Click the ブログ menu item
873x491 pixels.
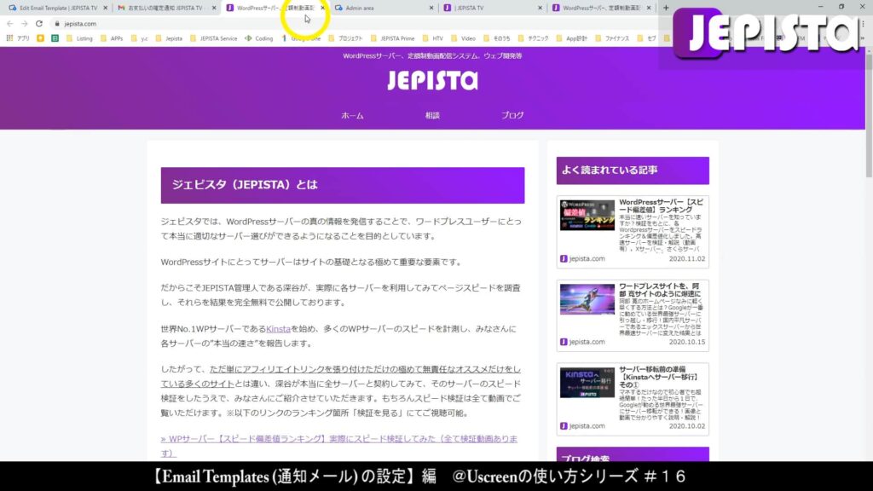click(512, 115)
